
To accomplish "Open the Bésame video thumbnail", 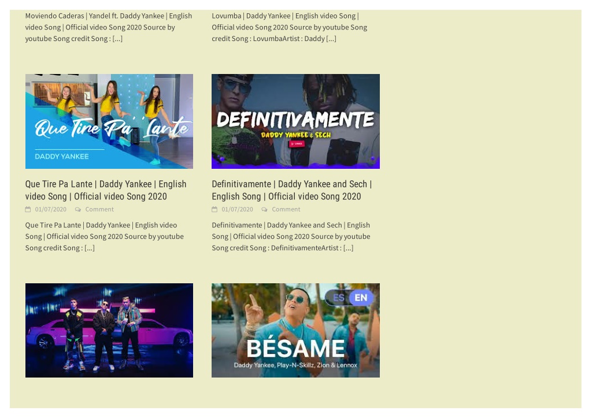I will [295, 330].
